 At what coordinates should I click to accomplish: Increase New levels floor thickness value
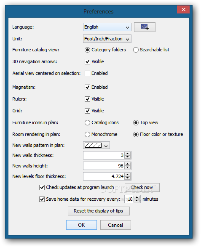[128, 175]
